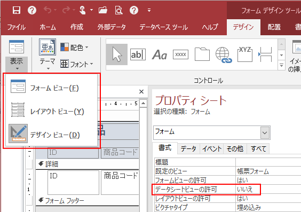
Task: Click the レイアウトビューの許可 value はい
Action: tap(268, 198)
